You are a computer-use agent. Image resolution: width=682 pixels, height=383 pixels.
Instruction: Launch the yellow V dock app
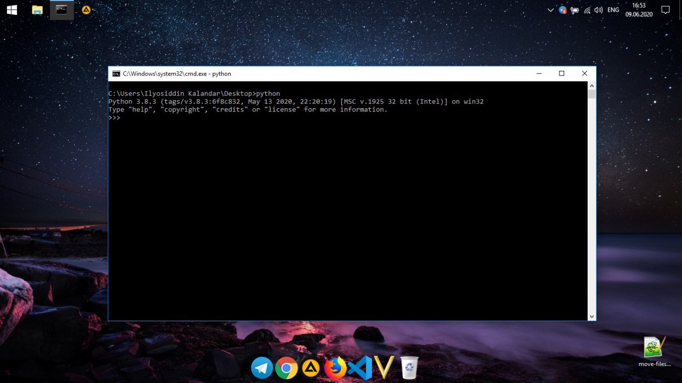point(384,368)
